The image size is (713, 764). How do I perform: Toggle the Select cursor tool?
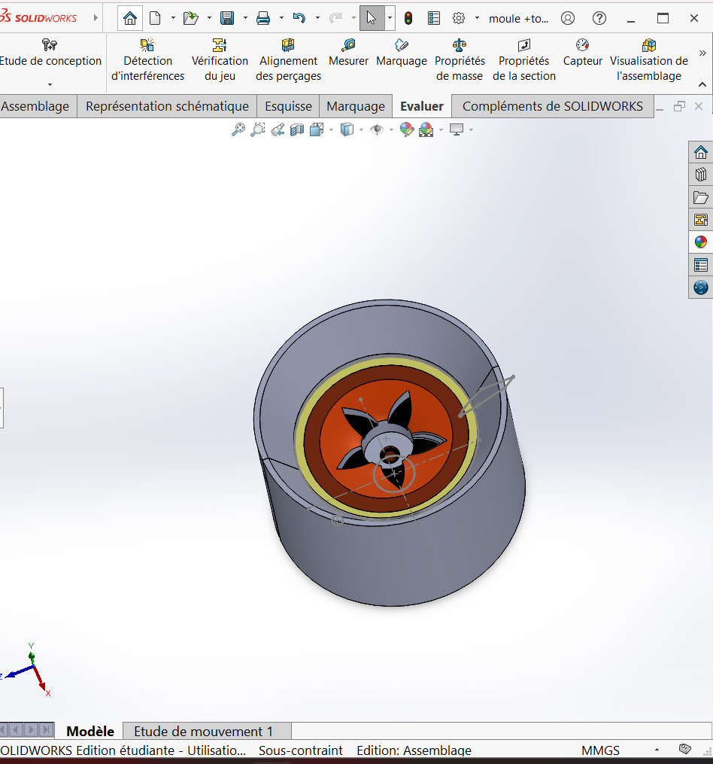coord(372,18)
